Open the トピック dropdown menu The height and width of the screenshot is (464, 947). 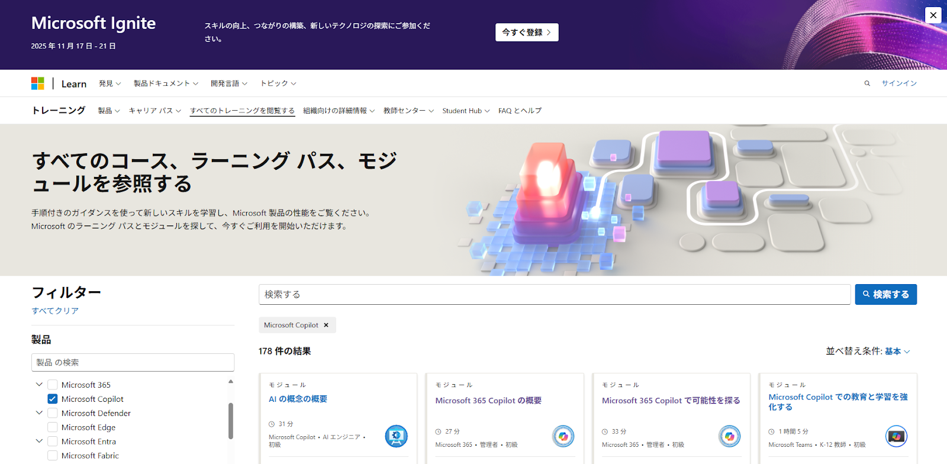click(278, 83)
